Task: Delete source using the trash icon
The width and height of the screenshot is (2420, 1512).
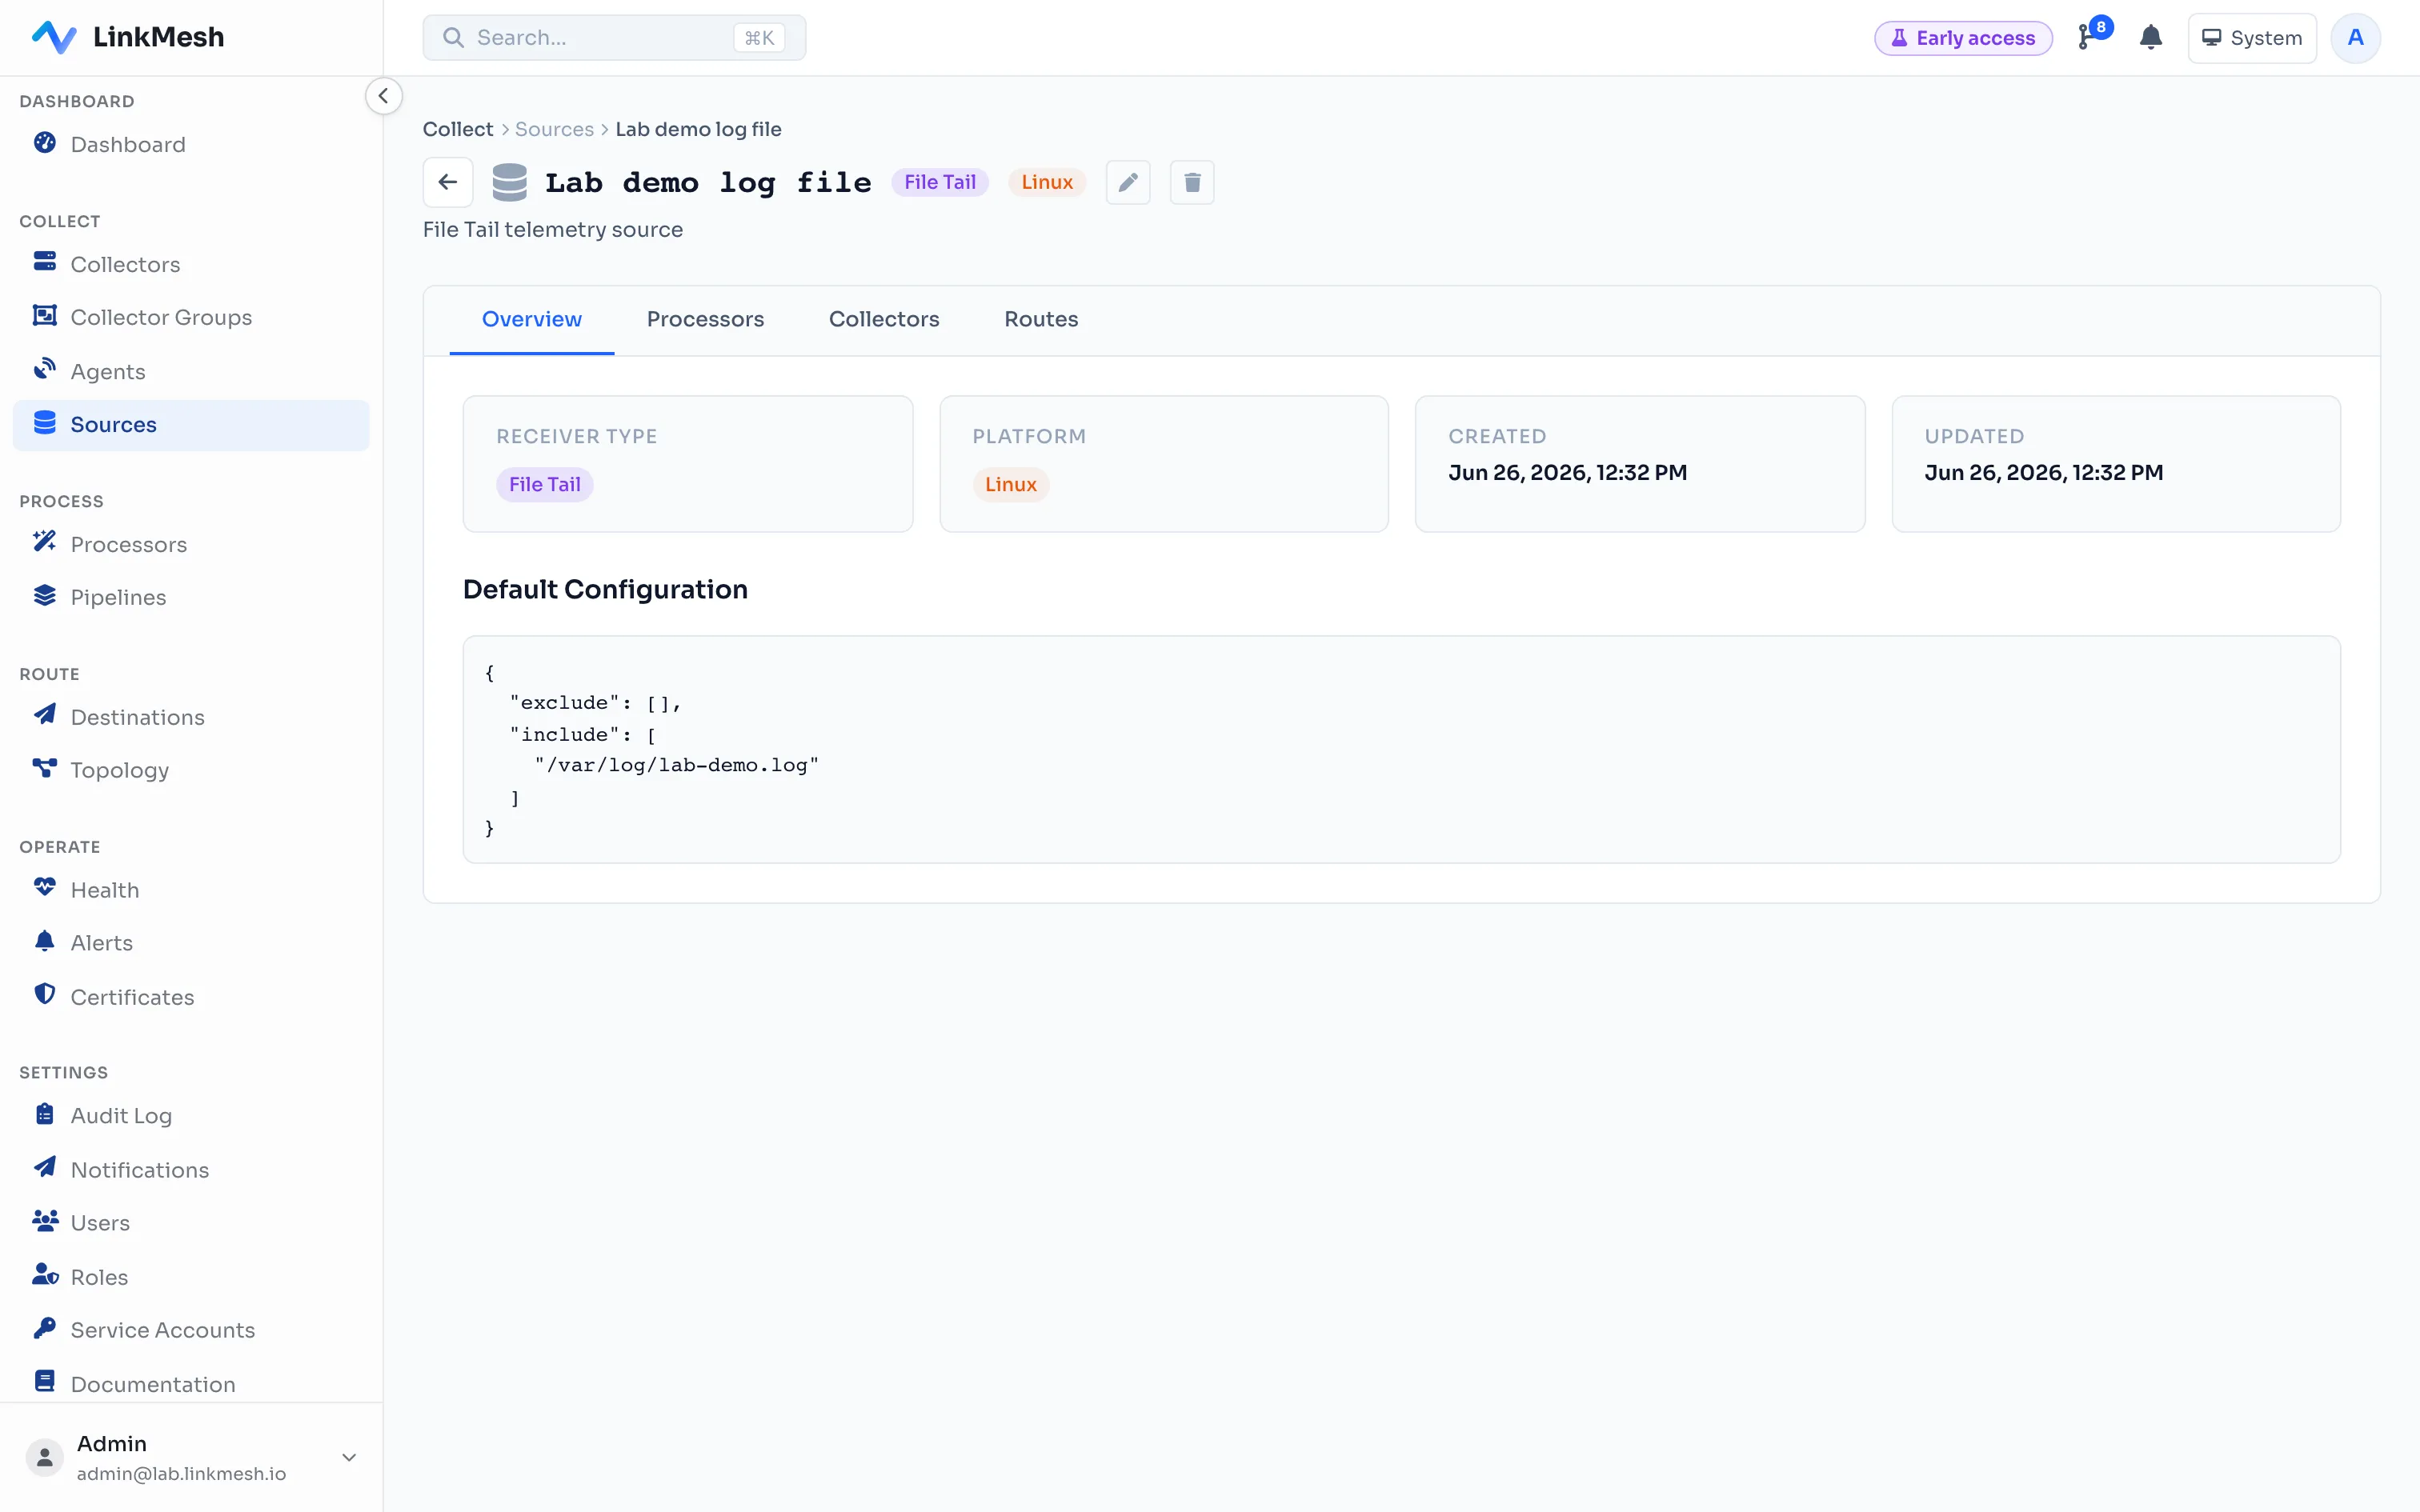Action: click(1192, 182)
